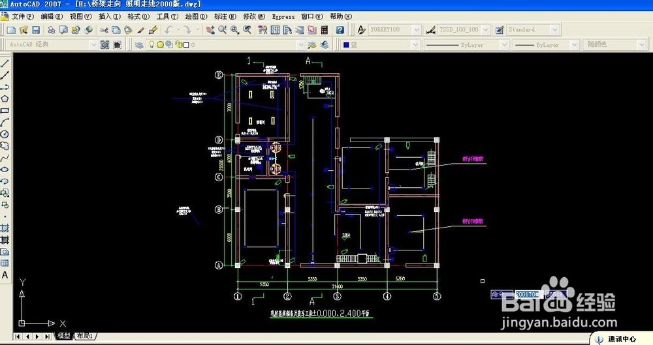The width and height of the screenshot is (653, 345).
Task: Open the Properties palette icon
Action: [x=263, y=29]
